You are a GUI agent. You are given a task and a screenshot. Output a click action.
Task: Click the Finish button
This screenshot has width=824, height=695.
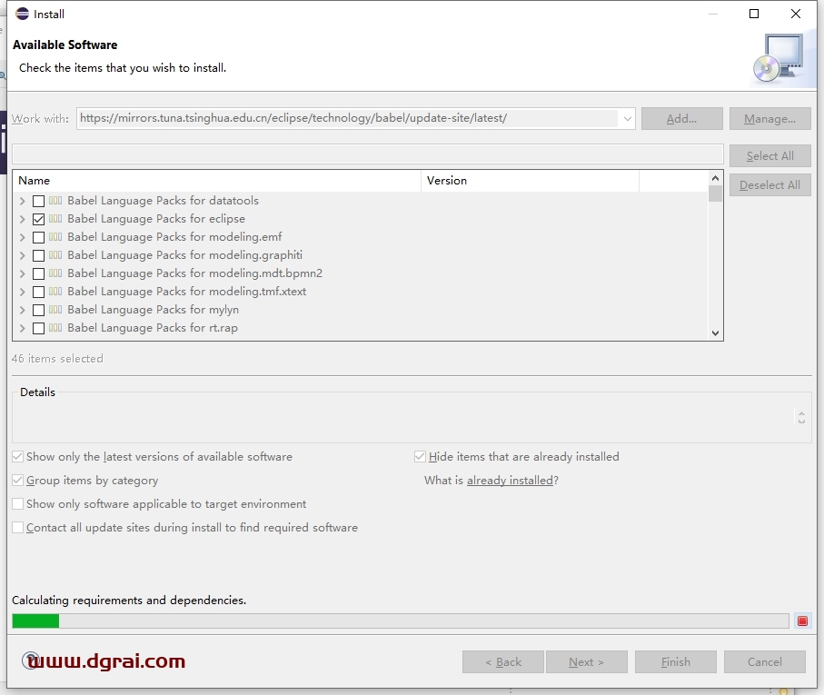point(675,662)
